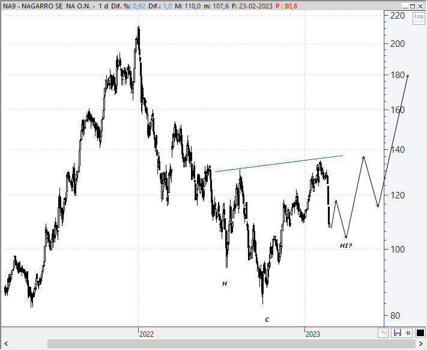Click the 160 price axis label

(x=398, y=110)
